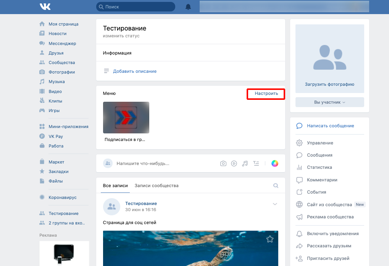Attach music using the note icon
The height and width of the screenshot is (266, 389).
click(245, 163)
